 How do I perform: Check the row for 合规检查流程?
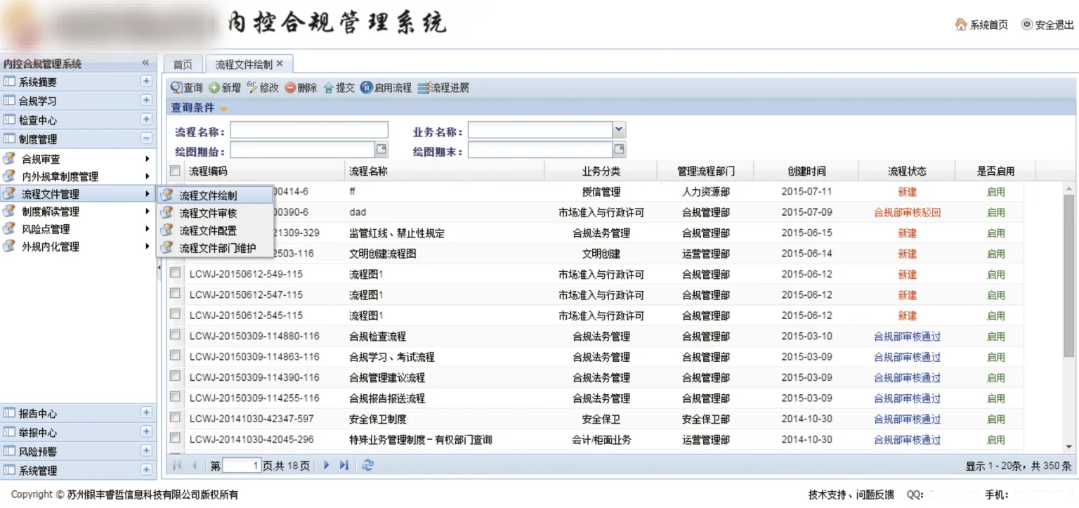click(175, 335)
